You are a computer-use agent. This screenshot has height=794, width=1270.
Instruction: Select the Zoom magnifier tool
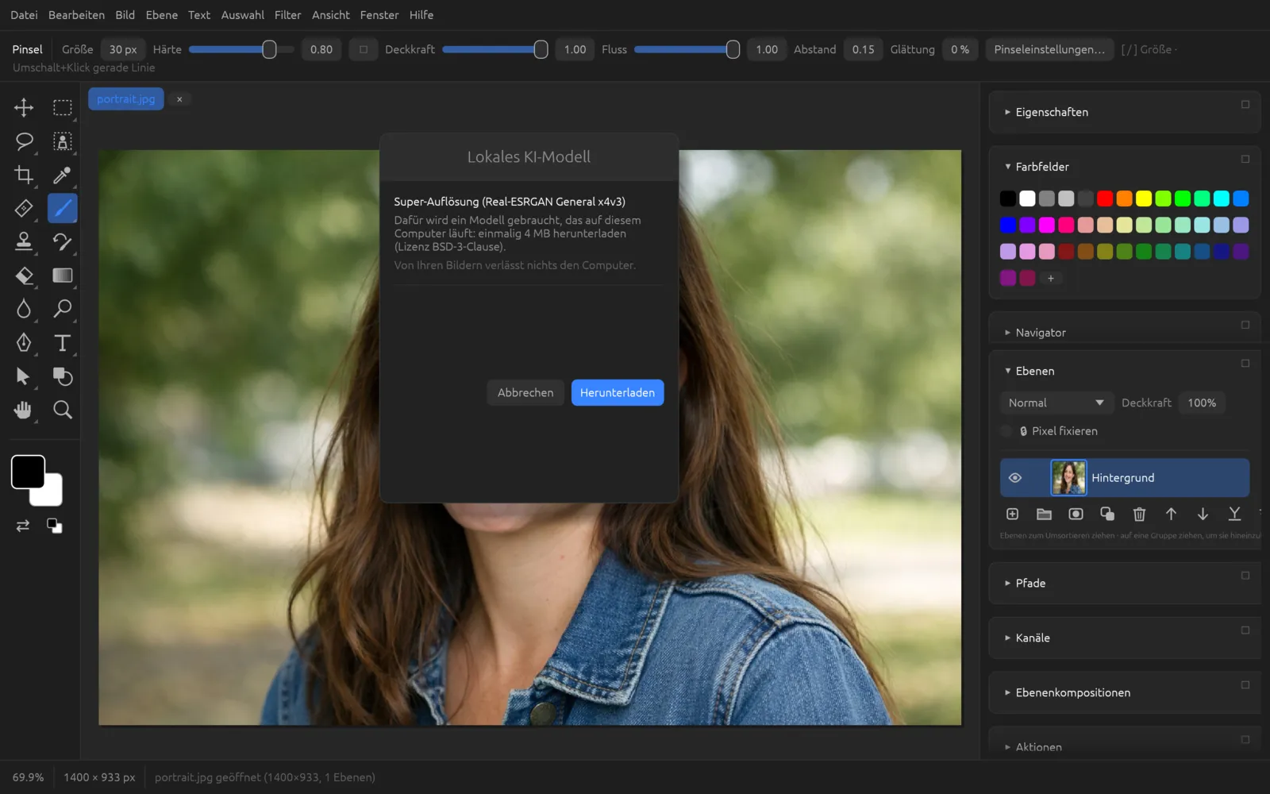click(x=62, y=410)
